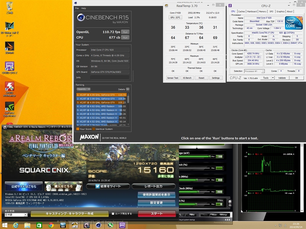This screenshot has height=229, width=306.
Task: Click the memory clock slider beside Max 2000
Action: (195, 192)
